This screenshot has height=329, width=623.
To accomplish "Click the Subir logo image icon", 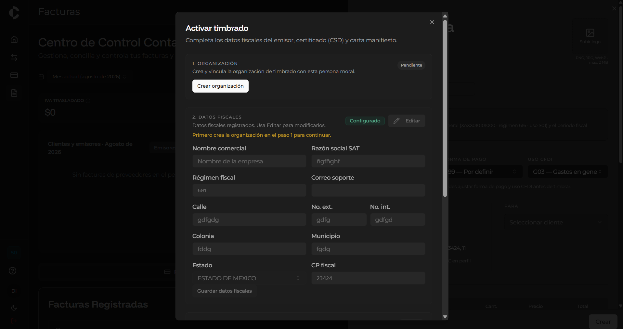I will tap(590, 33).
